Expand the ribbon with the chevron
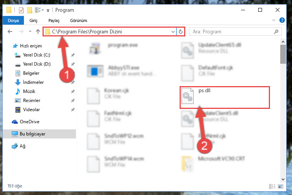292x195 pixels. [273, 20]
